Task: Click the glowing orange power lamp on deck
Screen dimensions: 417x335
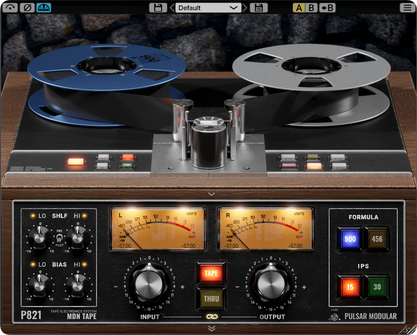Action: 76,161
